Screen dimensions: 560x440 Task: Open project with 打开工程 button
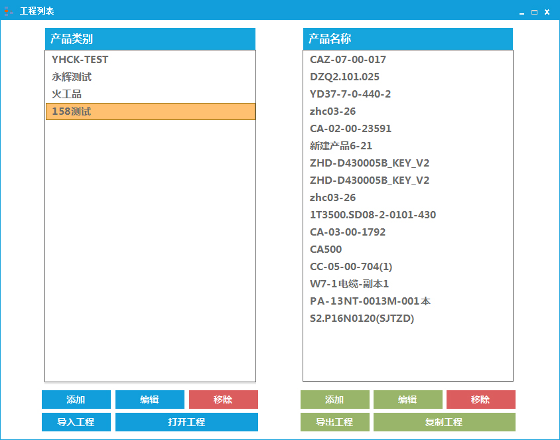coord(186,422)
